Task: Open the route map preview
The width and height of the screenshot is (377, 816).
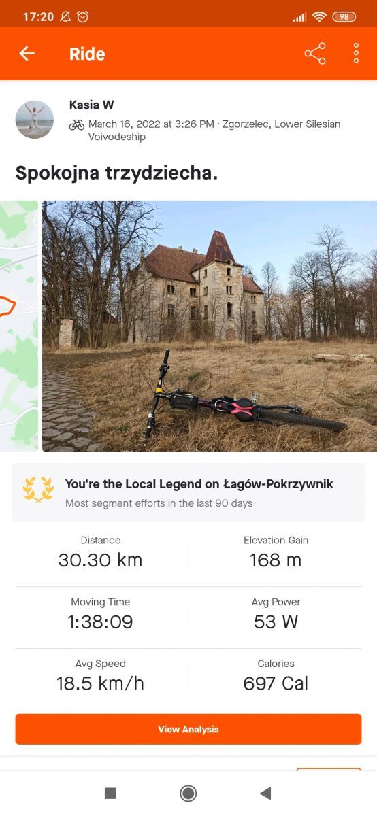Action: tap(19, 326)
